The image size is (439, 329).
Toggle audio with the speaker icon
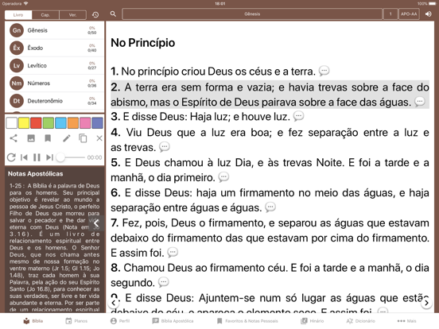point(429,14)
